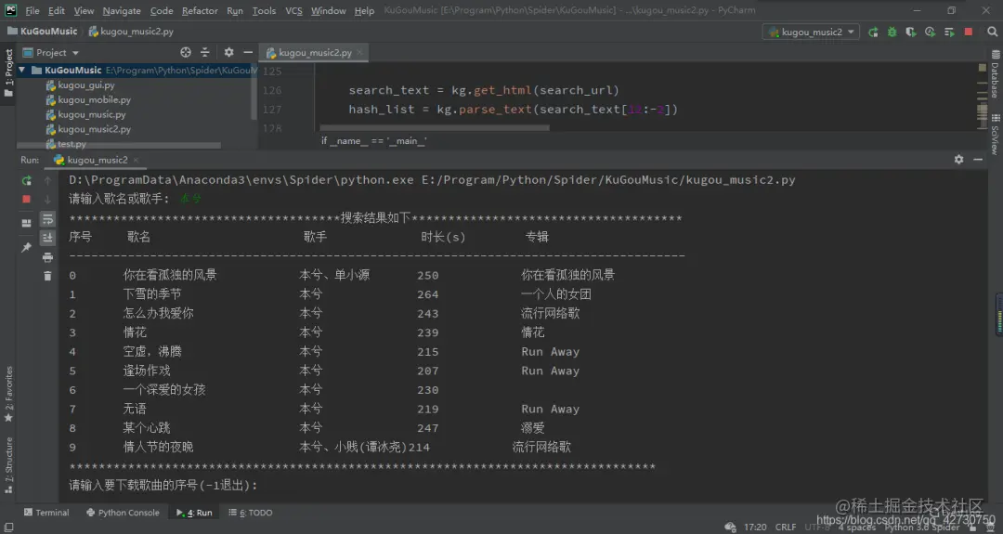Open the Navigate menu

122,11
